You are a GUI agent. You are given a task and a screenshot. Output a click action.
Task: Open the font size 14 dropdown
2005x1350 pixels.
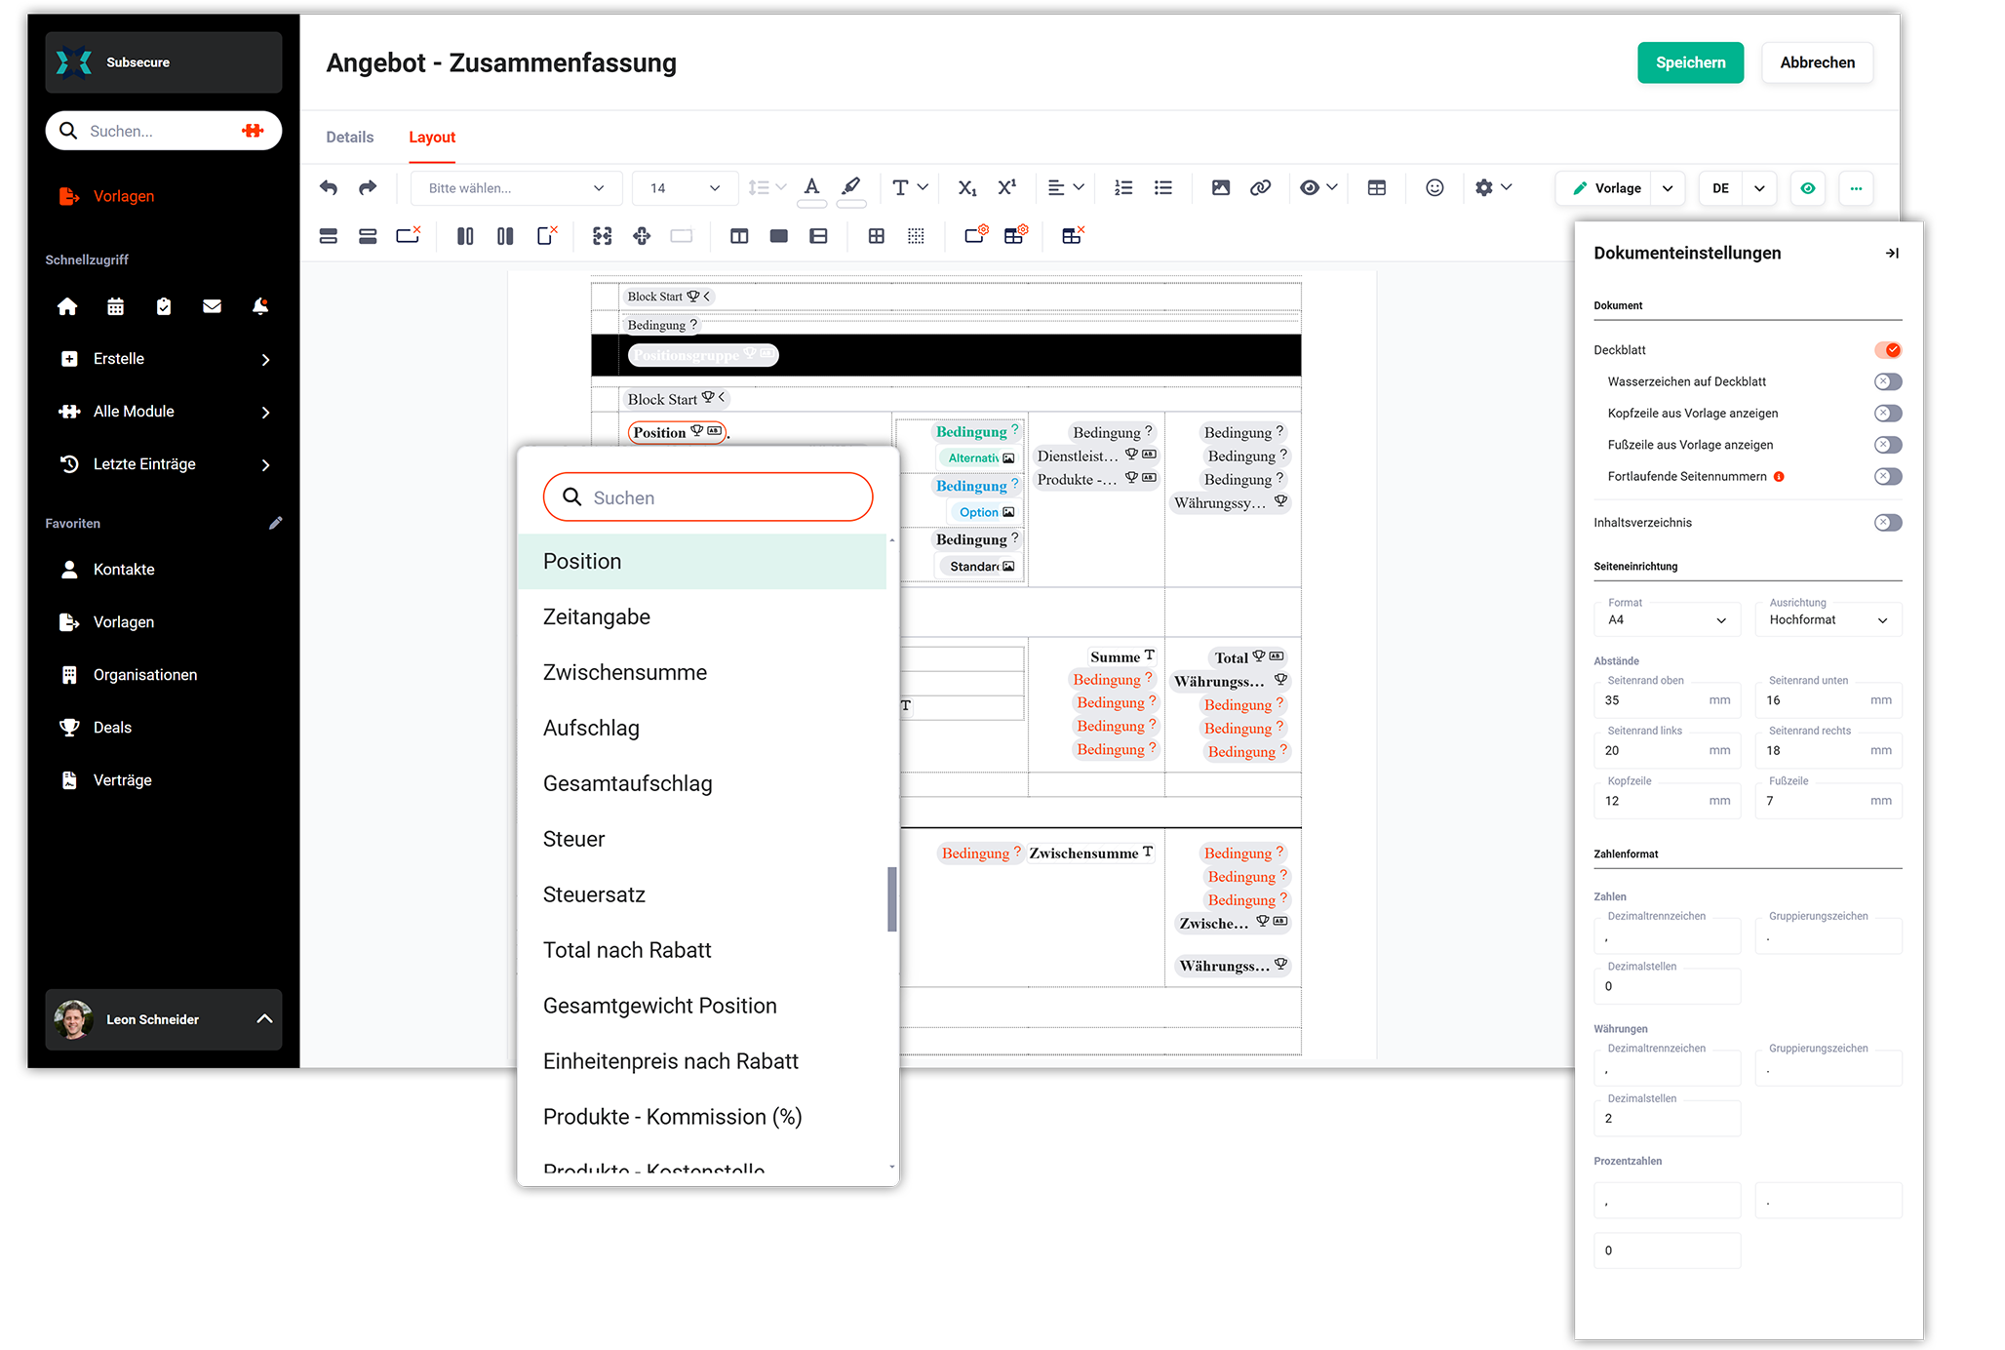click(685, 188)
